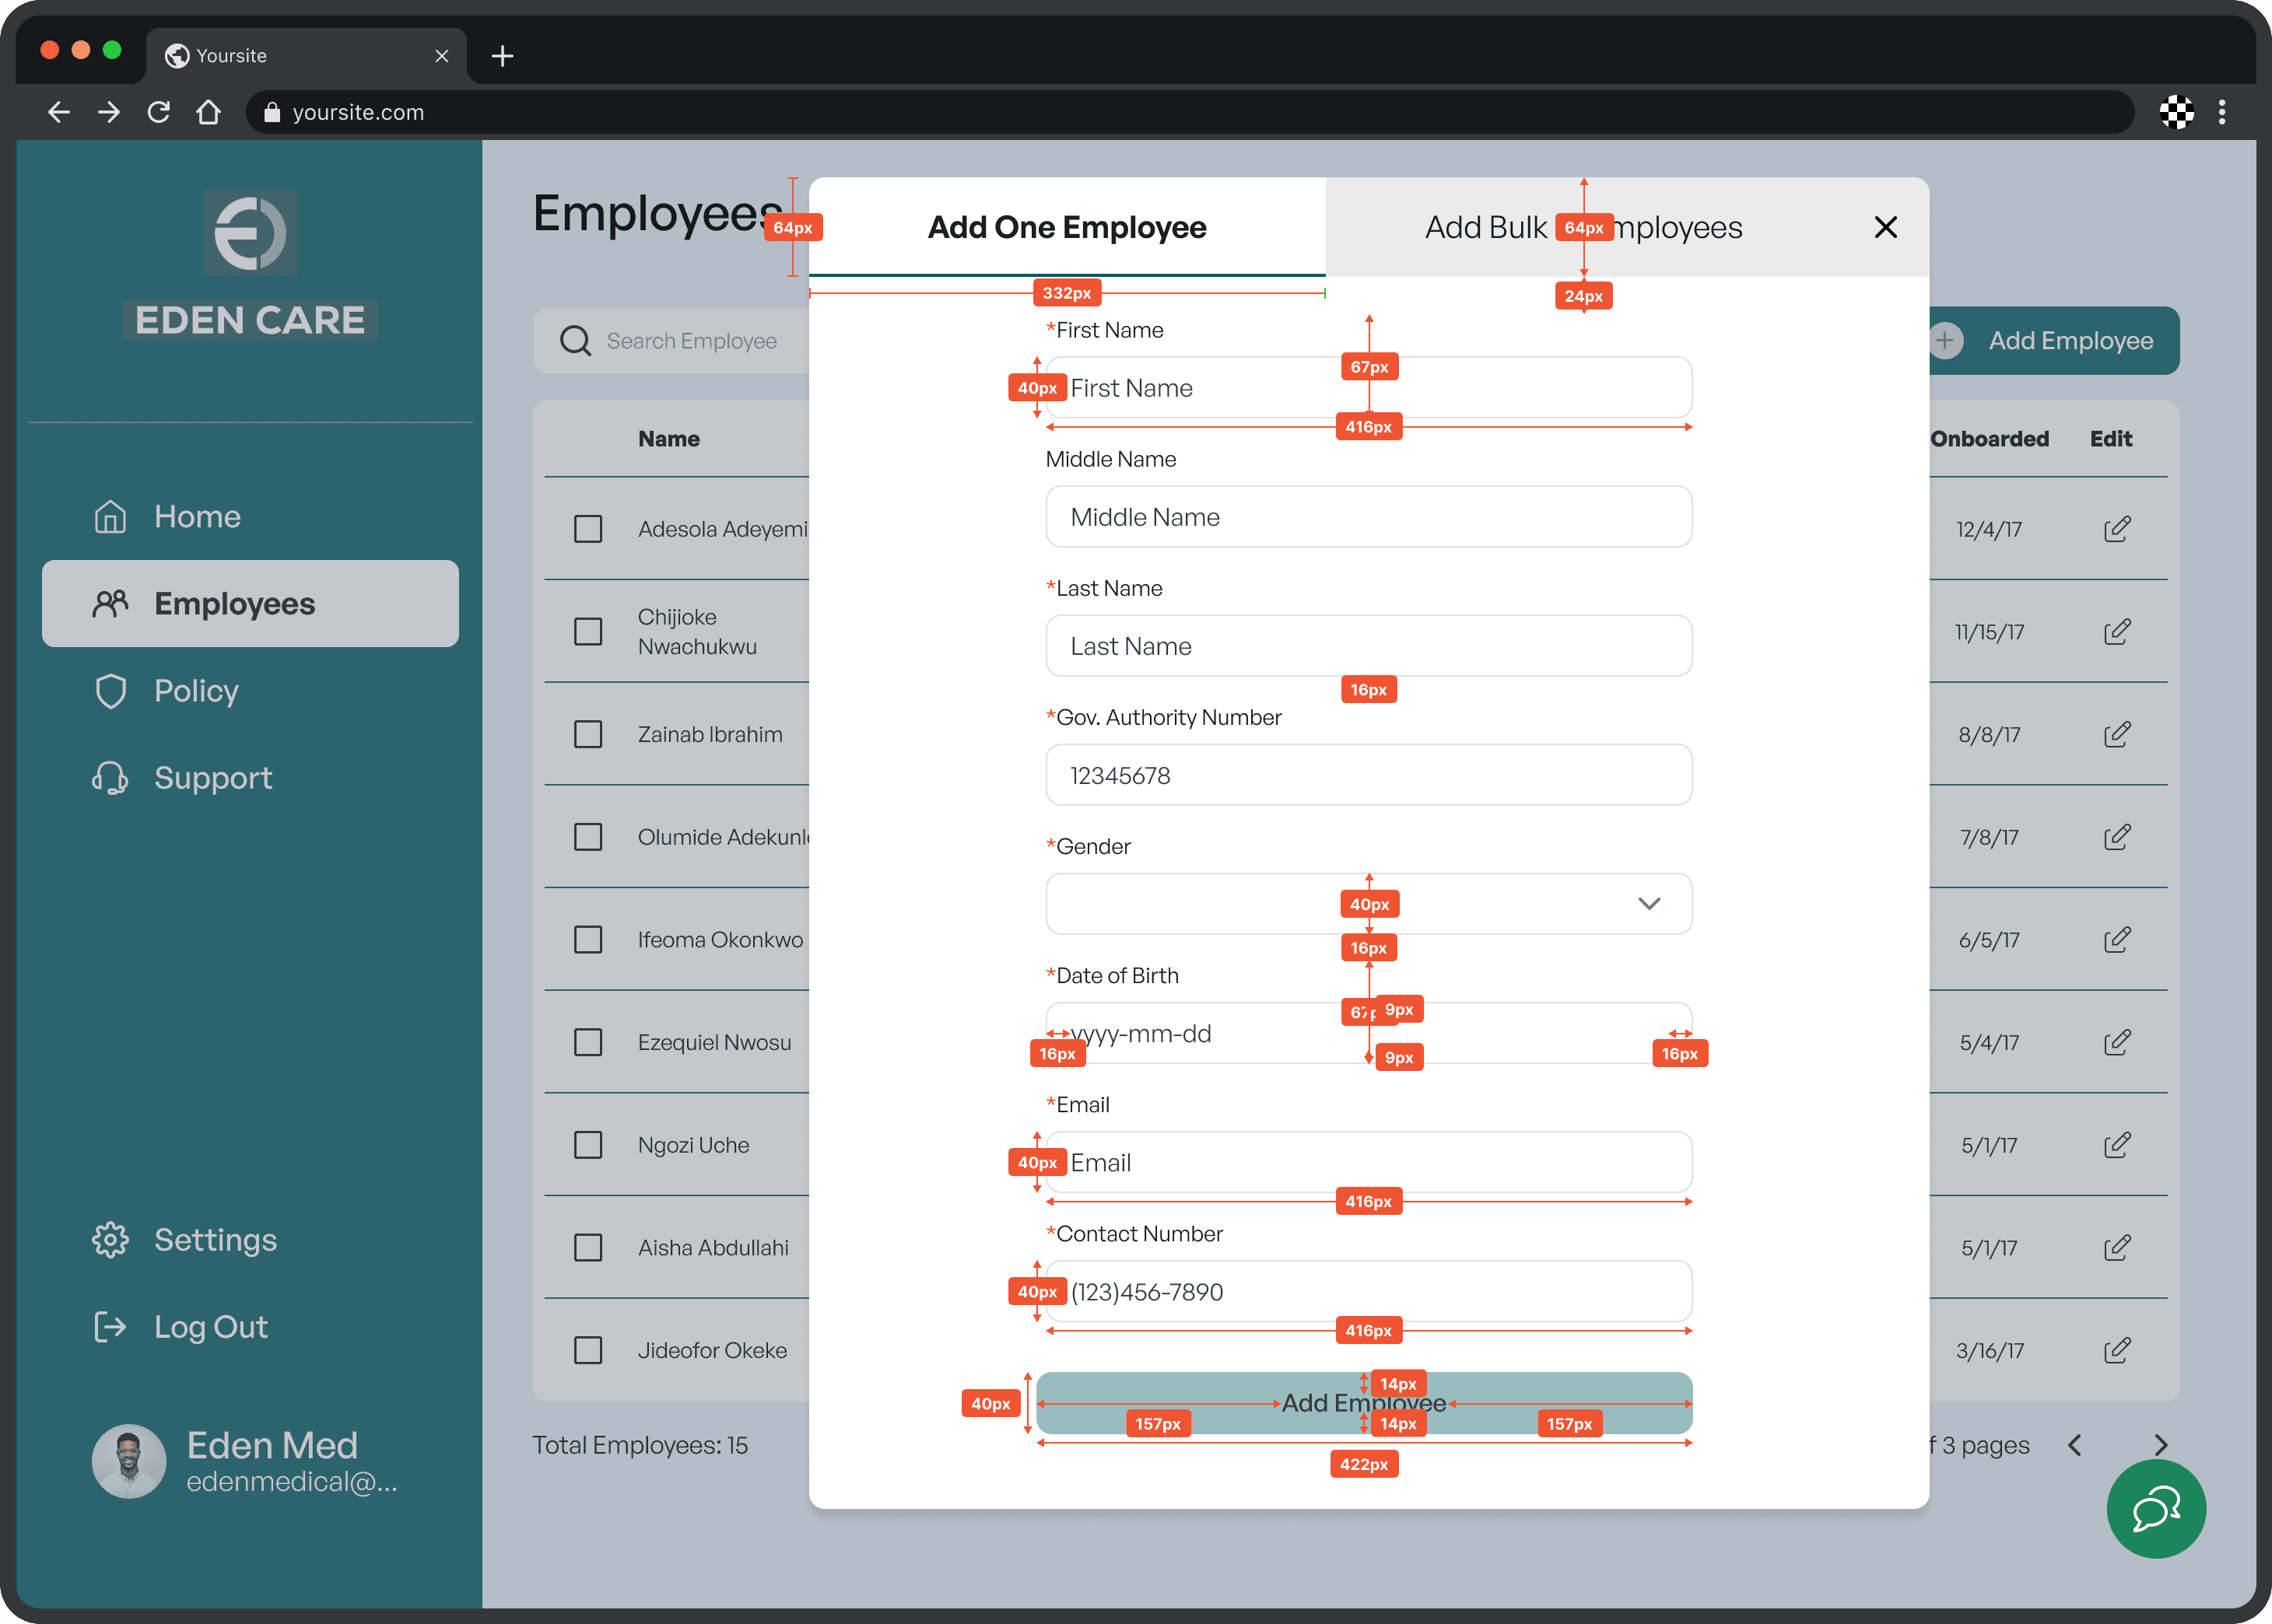Click the First Name input field
Viewport: 2272px width, 1624px height.
1369,388
